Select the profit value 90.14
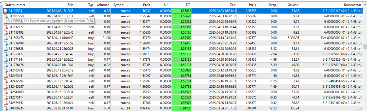The image size is (367, 111). (295, 87)
